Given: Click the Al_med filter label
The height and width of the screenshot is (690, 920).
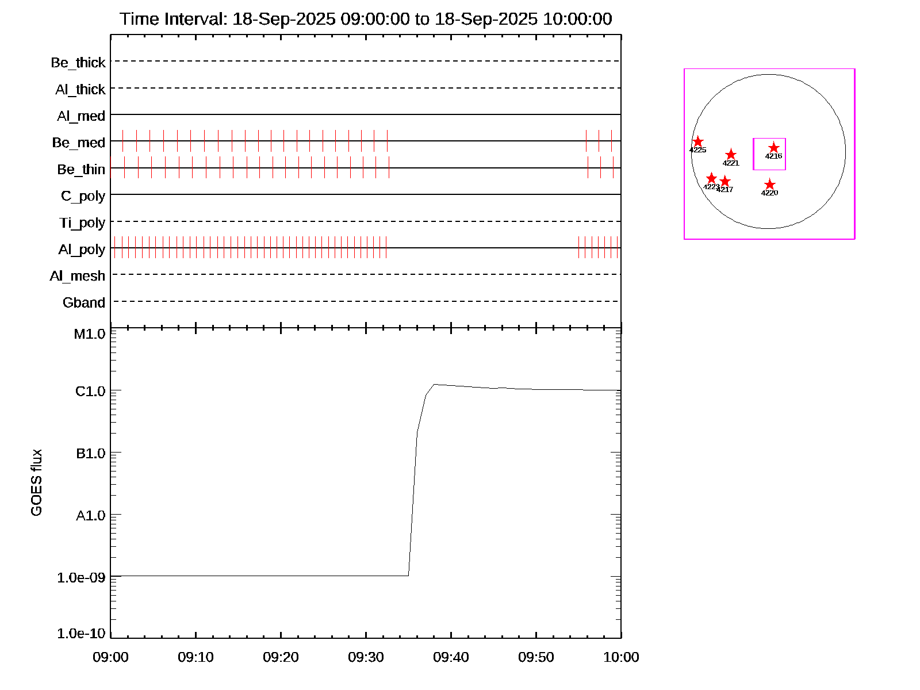Looking at the screenshot, I should tap(81, 116).
